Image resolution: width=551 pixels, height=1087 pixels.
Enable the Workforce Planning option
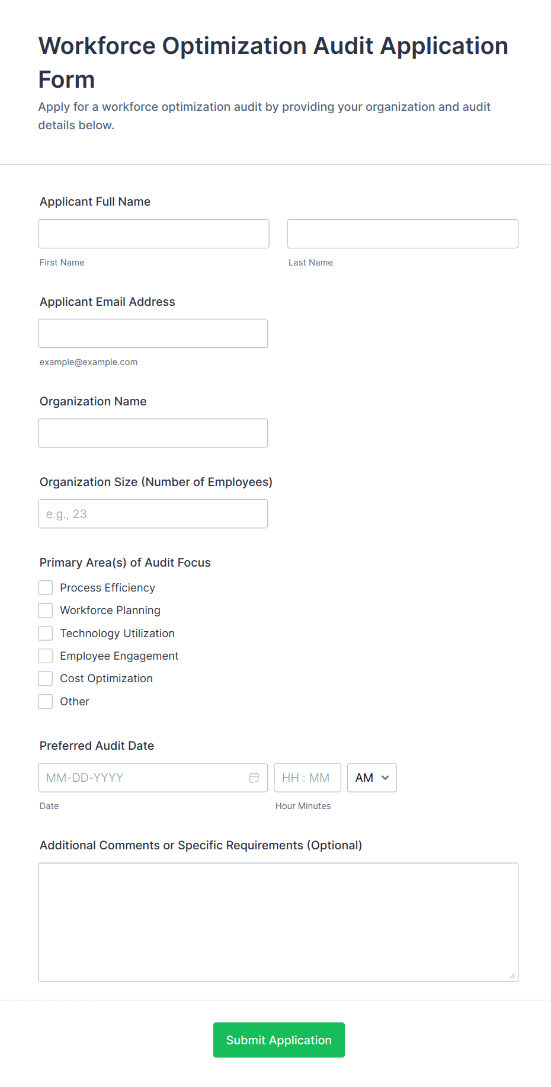pyautogui.click(x=45, y=610)
